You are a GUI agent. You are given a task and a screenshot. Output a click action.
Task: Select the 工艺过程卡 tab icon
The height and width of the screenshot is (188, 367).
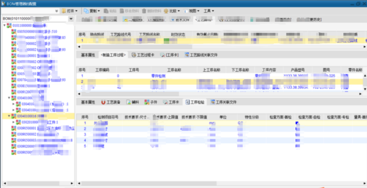click(134, 55)
